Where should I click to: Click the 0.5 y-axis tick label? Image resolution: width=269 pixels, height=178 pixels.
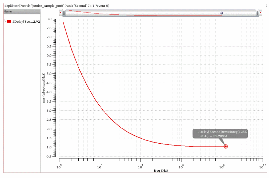pyautogui.click(x=49, y=156)
